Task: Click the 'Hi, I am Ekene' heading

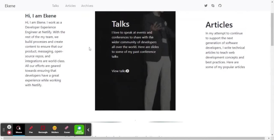Action: pos(41,16)
